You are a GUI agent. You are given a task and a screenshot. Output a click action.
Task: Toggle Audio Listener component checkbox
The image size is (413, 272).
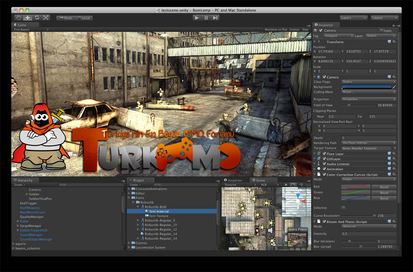click(x=324, y=164)
